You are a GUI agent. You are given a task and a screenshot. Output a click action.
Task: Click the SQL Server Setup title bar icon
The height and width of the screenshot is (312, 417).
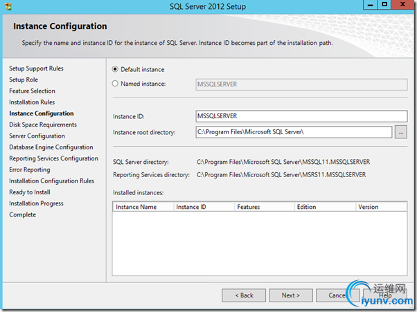[x=8, y=7]
